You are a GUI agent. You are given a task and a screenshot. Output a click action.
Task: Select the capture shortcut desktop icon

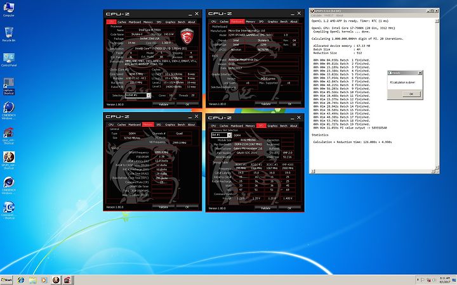8,86
